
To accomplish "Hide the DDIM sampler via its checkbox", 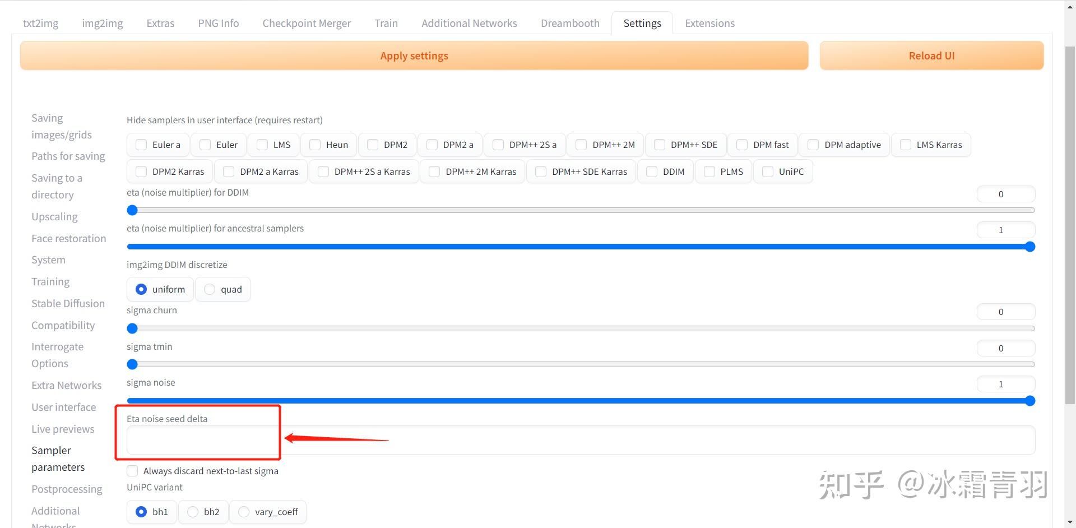I will point(652,172).
